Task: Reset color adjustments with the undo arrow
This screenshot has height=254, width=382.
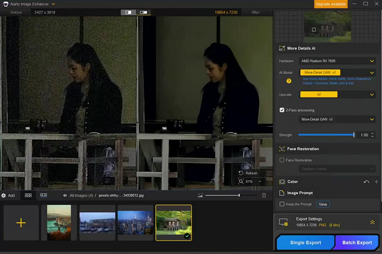Action: point(366,182)
